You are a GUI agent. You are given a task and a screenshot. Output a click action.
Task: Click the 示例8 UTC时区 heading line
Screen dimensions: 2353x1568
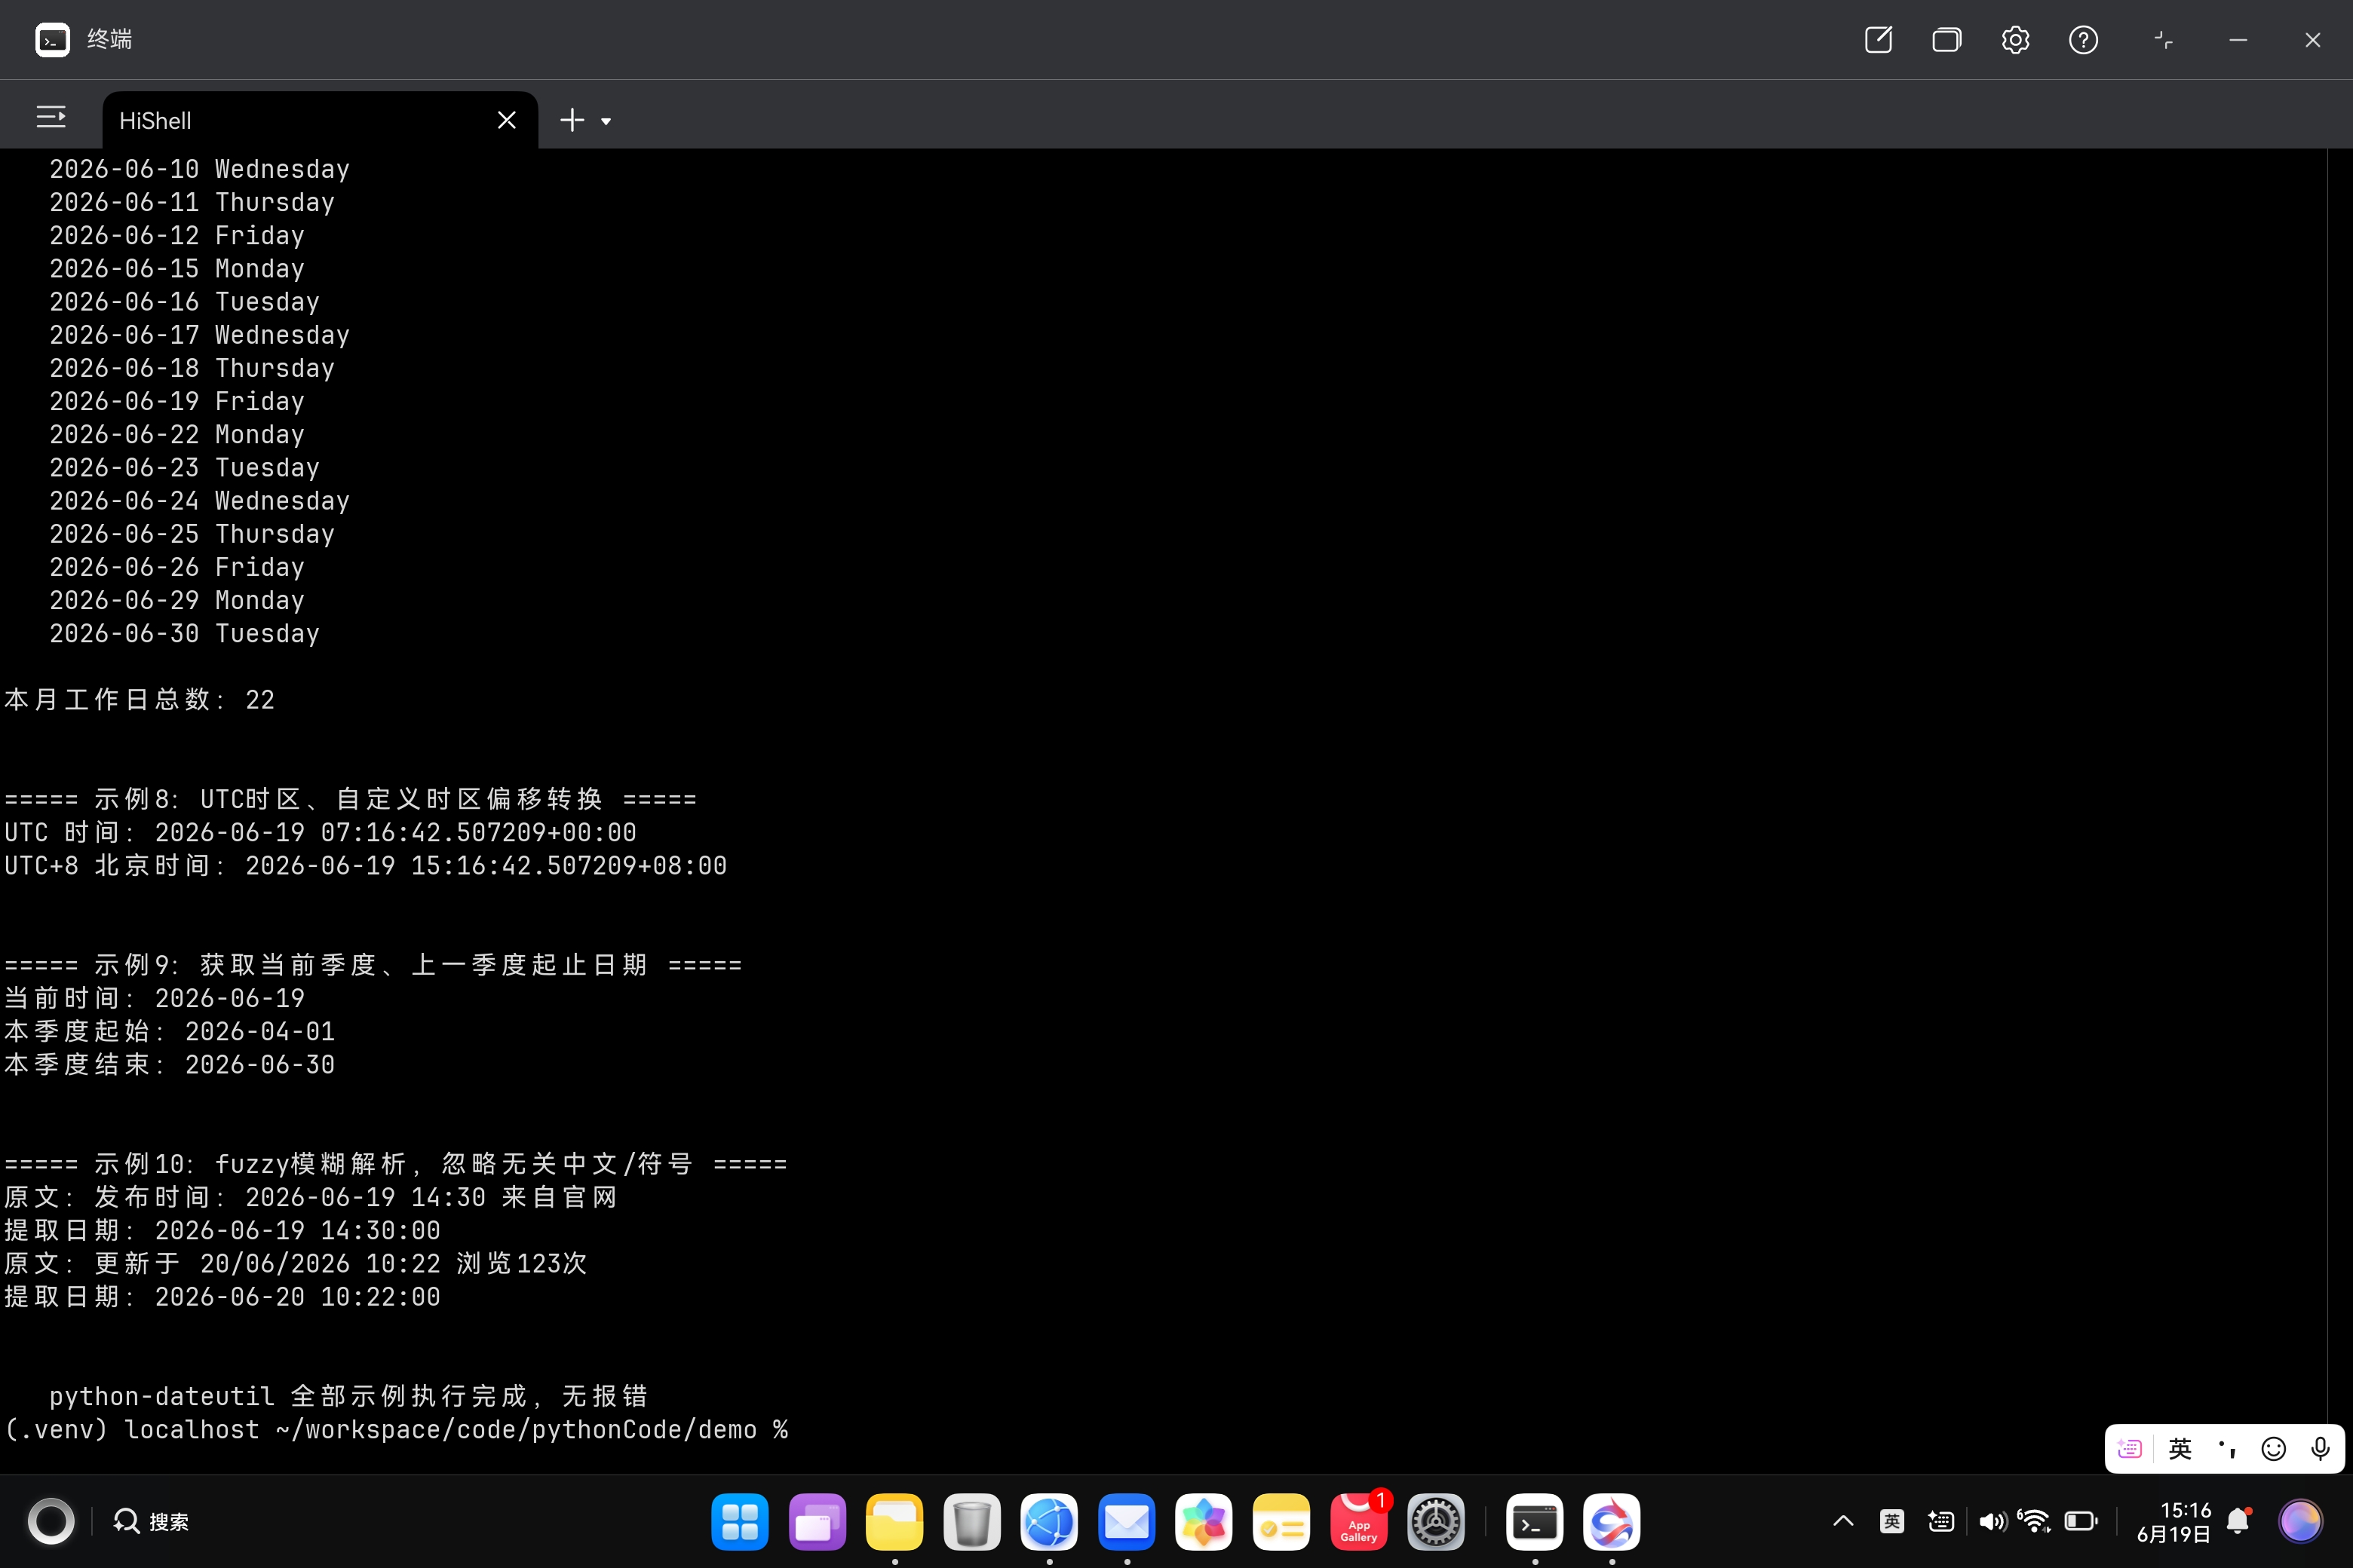[x=350, y=800]
